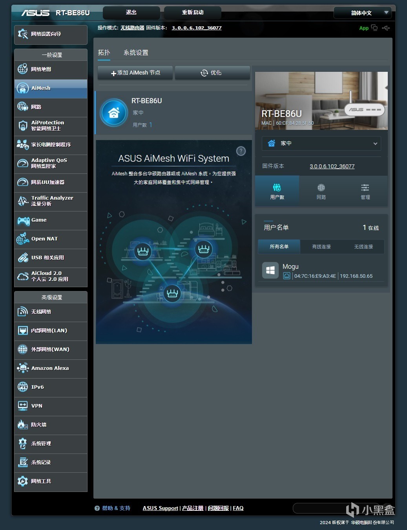
Task: Open 内部网络(LAN) icon
Action: 23,330
